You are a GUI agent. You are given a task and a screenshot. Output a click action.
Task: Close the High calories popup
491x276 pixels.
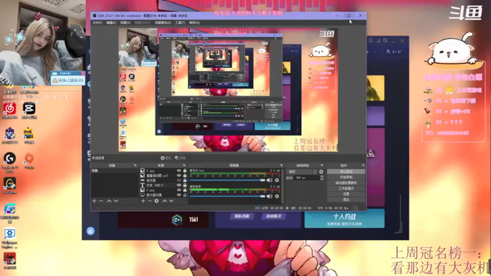(x=83, y=73)
